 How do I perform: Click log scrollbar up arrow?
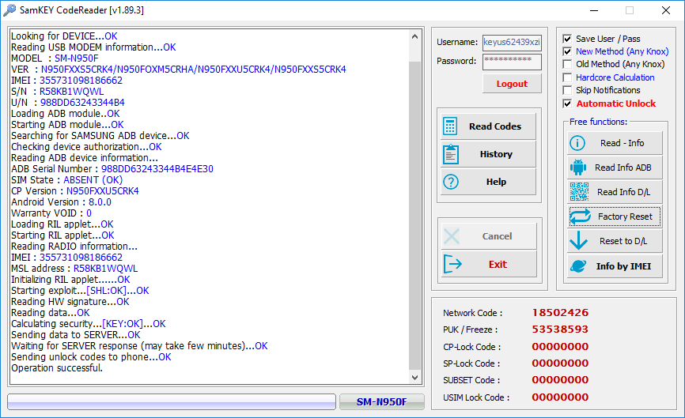coord(415,36)
